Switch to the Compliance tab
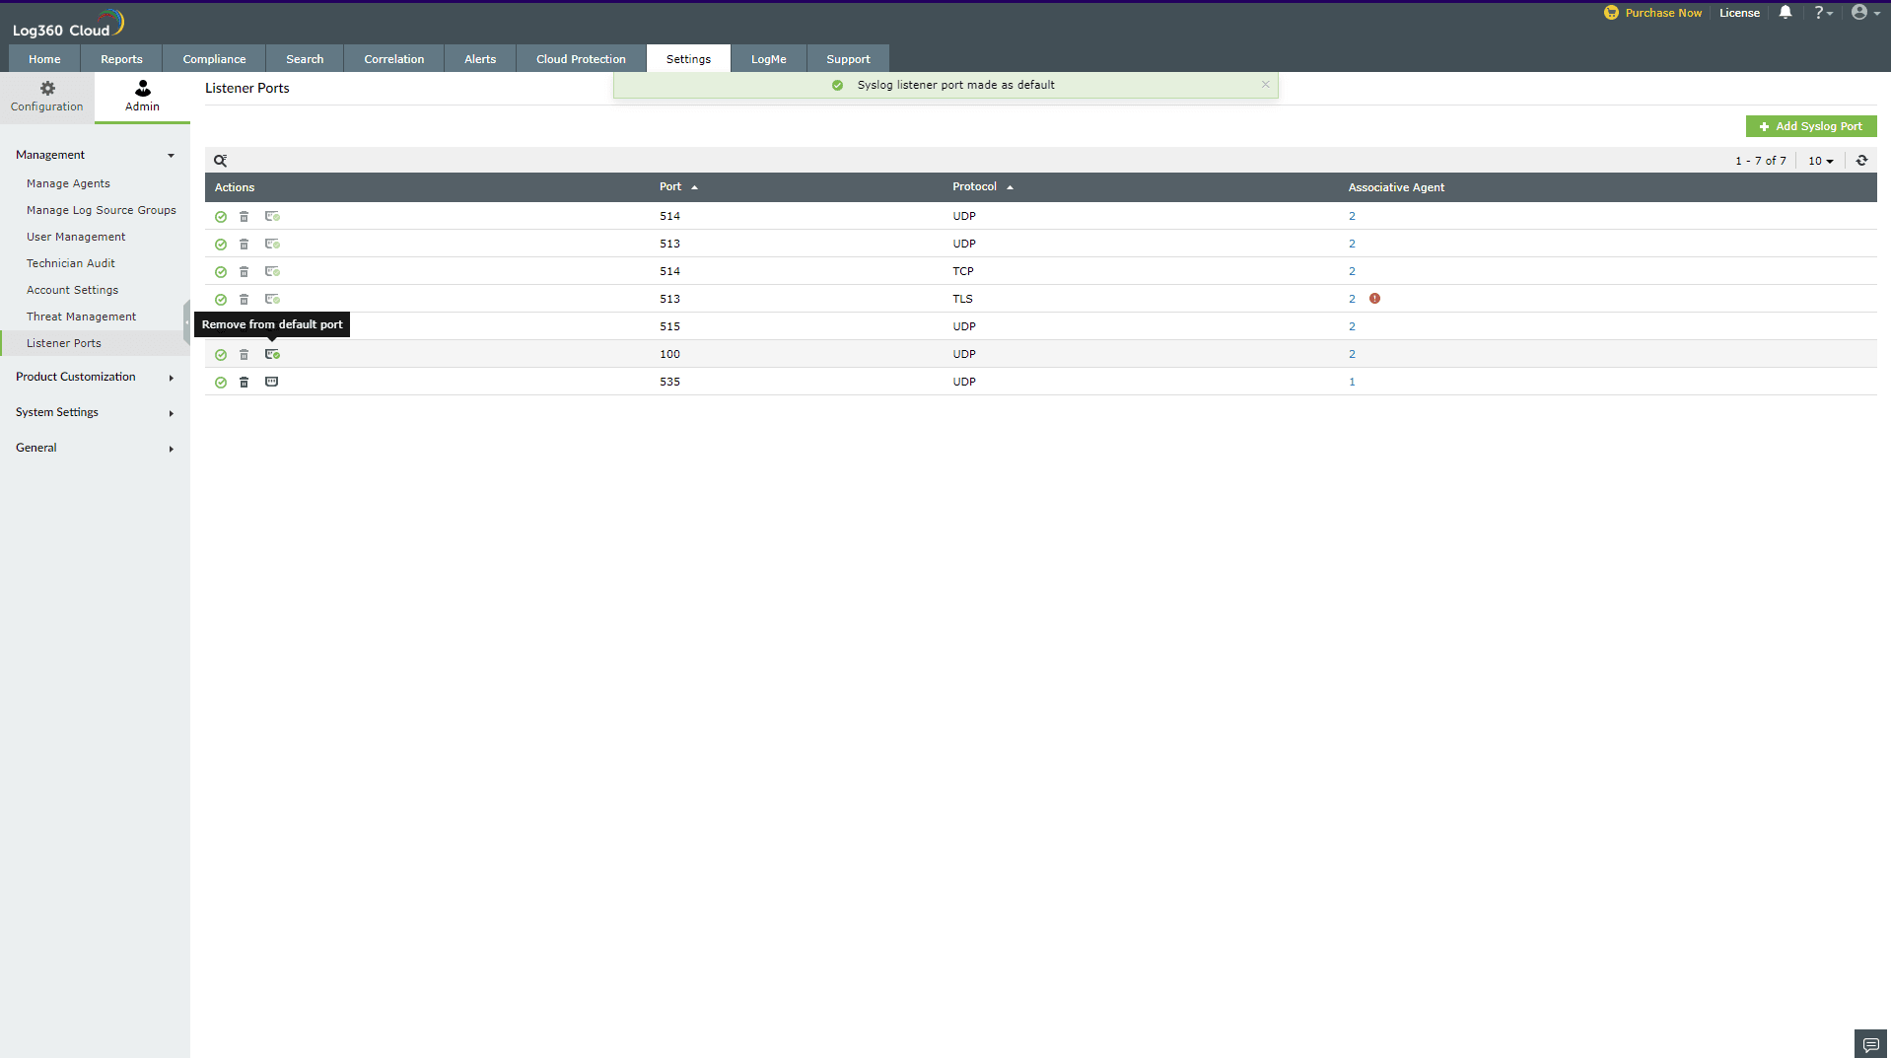Image resolution: width=1891 pixels, height=1058 pixels. point(214,59)
